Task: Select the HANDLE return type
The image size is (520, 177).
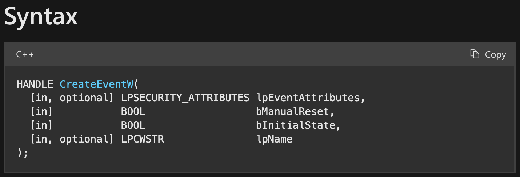Action: [x=35, y=84]
